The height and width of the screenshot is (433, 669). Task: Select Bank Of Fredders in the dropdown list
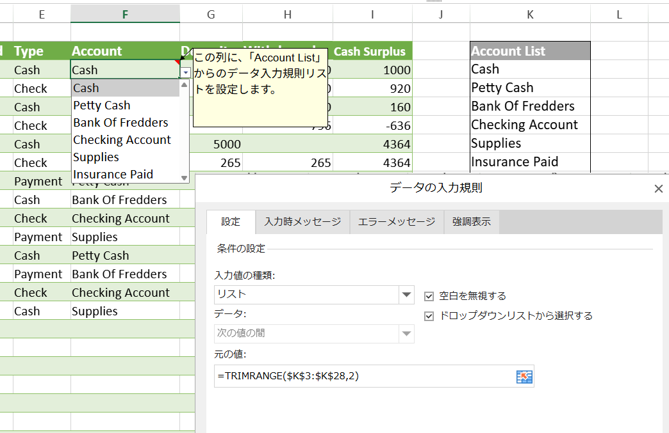pos(120,123)
